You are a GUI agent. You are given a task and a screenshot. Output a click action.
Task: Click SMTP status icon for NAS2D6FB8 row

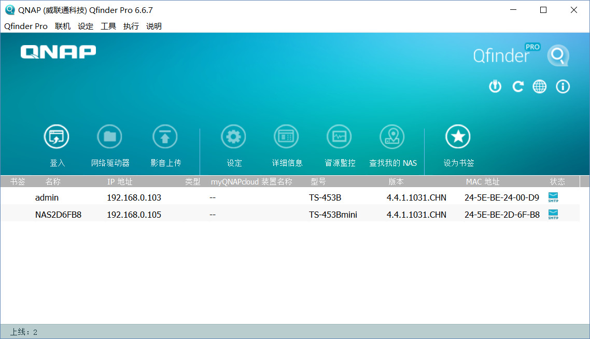pos(553,215)
